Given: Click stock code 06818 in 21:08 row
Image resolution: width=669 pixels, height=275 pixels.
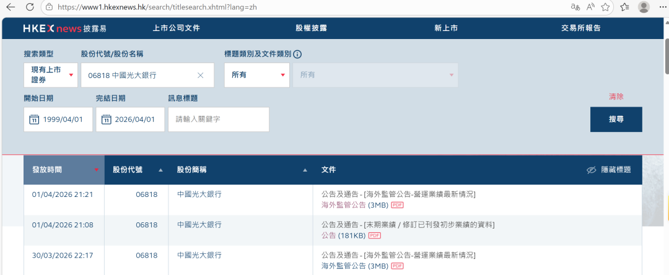Looking at the screenshot, I should click(146, 225).
